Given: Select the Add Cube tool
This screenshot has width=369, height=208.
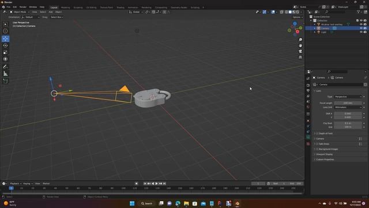Looking at the screenshot, I should pyautogui.click(x=5, y=81).
